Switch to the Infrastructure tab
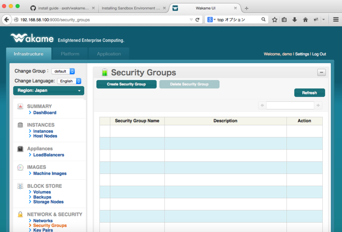Screen dimensions: 342x232 29,54
